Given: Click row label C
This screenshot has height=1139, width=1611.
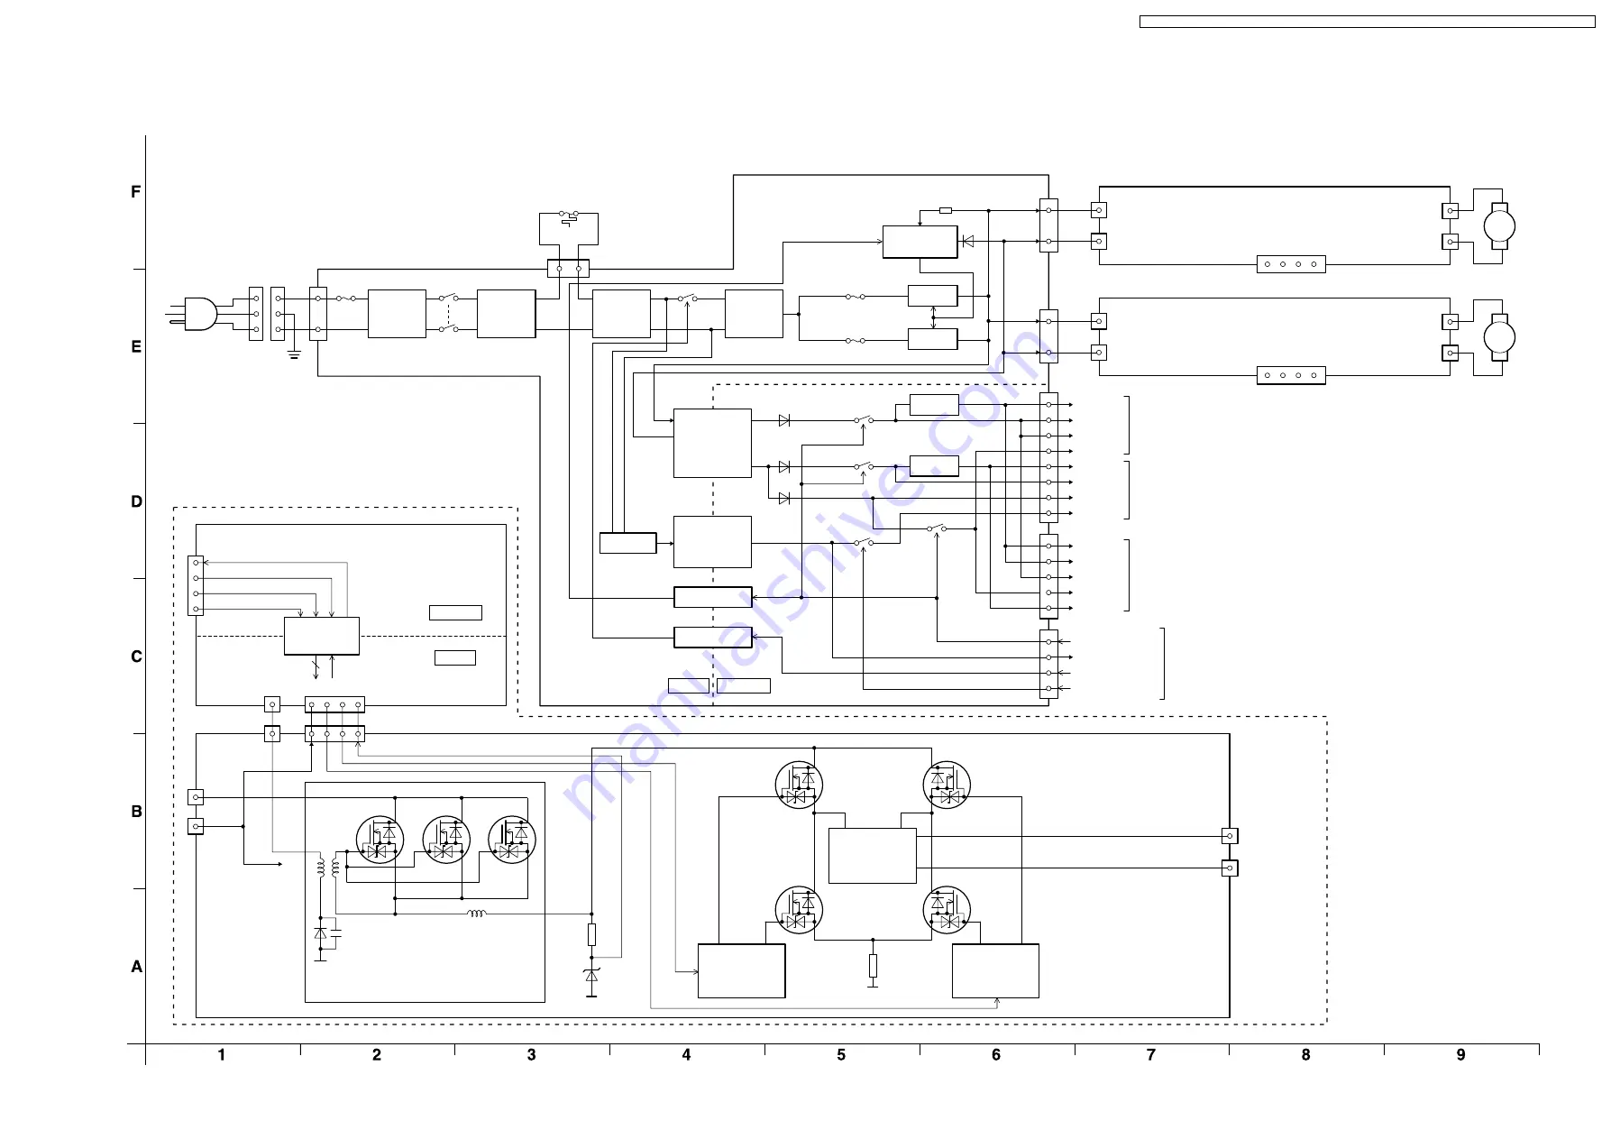Looking at the screenshot, I should click(136, 657).
